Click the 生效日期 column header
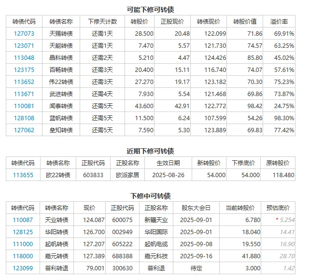 click(169, 163)
